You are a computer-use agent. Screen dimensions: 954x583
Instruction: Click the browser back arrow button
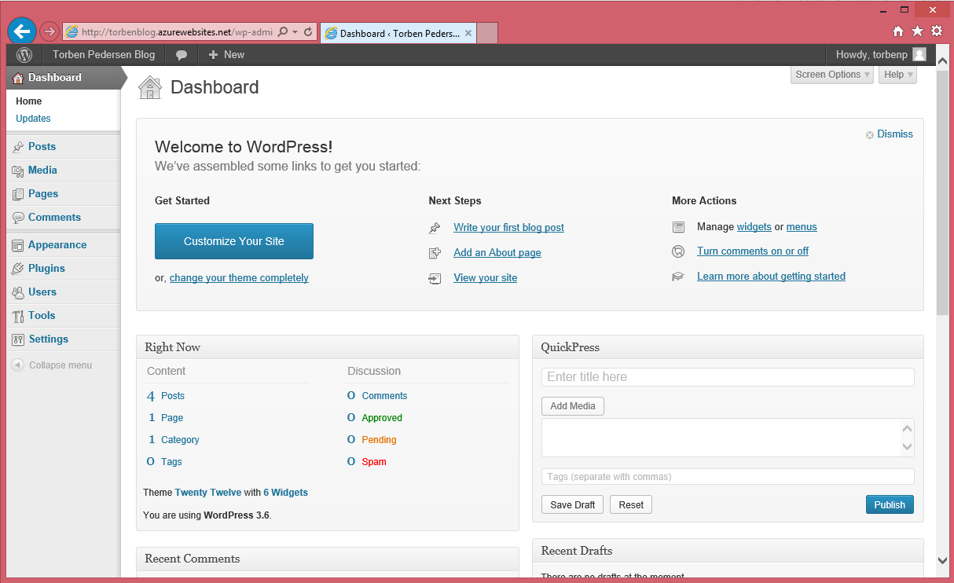(x=22, y=31)
